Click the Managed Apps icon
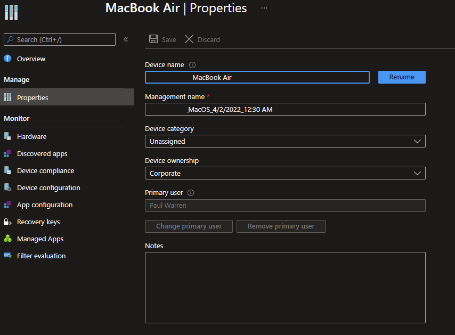This screenshot has height=335, width=455. click(x=7, y=239)
